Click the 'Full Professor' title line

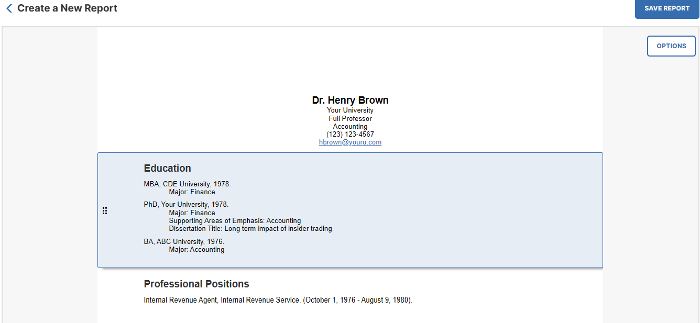[x=350, y=119]
